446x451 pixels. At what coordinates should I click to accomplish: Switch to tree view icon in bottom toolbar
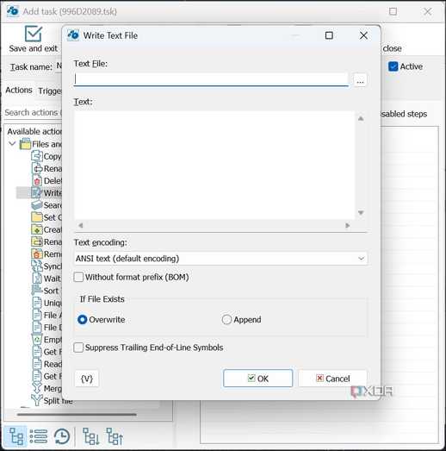16,436
